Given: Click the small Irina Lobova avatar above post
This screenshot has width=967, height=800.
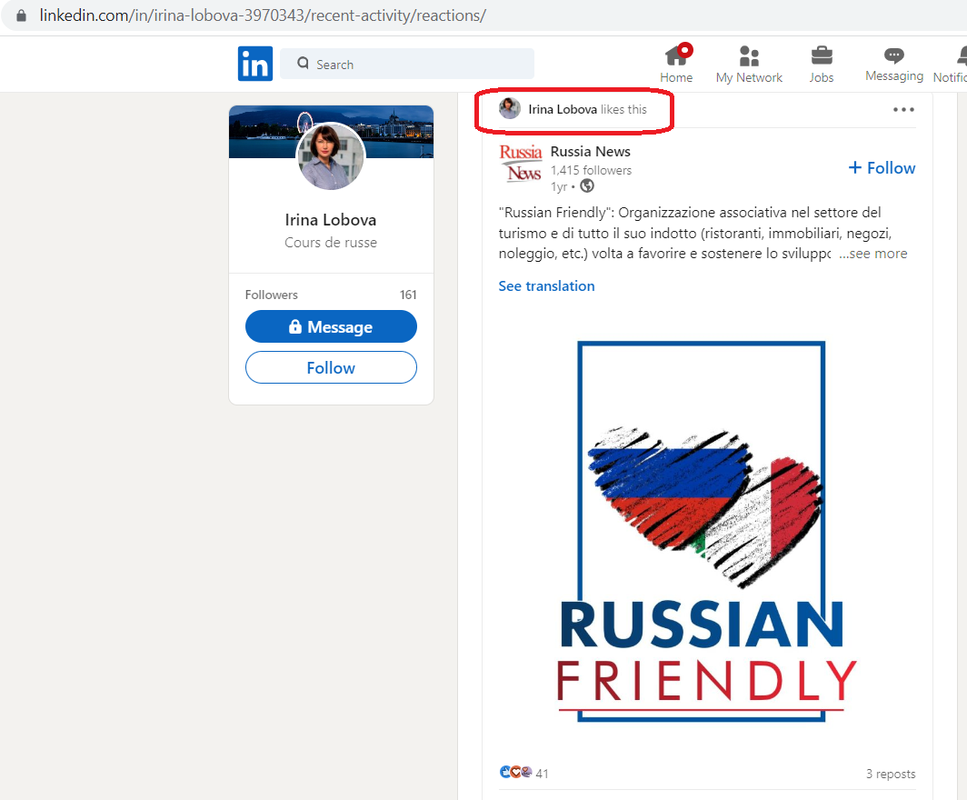Looking at the screenshot, I should pyautogui.click(x=510, y=108).
